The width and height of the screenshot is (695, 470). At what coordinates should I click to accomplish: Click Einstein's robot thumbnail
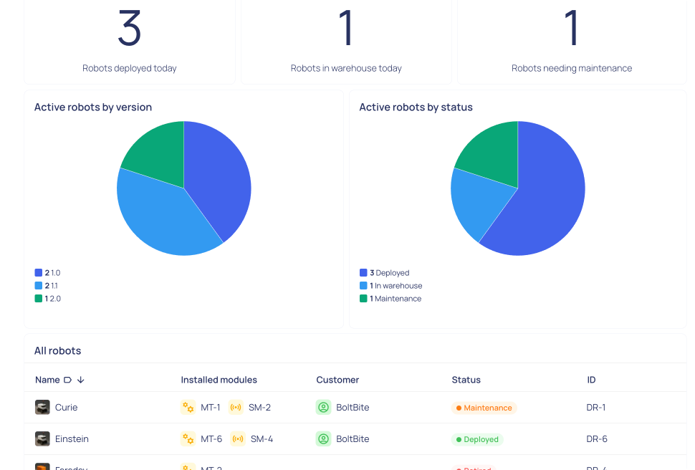pyautogui.click(x=41, y=438)
